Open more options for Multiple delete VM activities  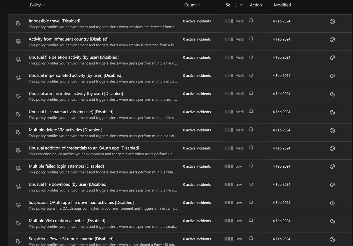(x=343, y=130)
